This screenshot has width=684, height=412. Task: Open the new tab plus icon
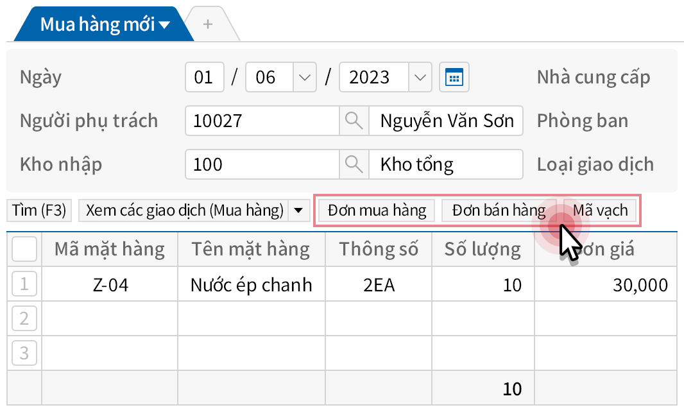(207, 24)
